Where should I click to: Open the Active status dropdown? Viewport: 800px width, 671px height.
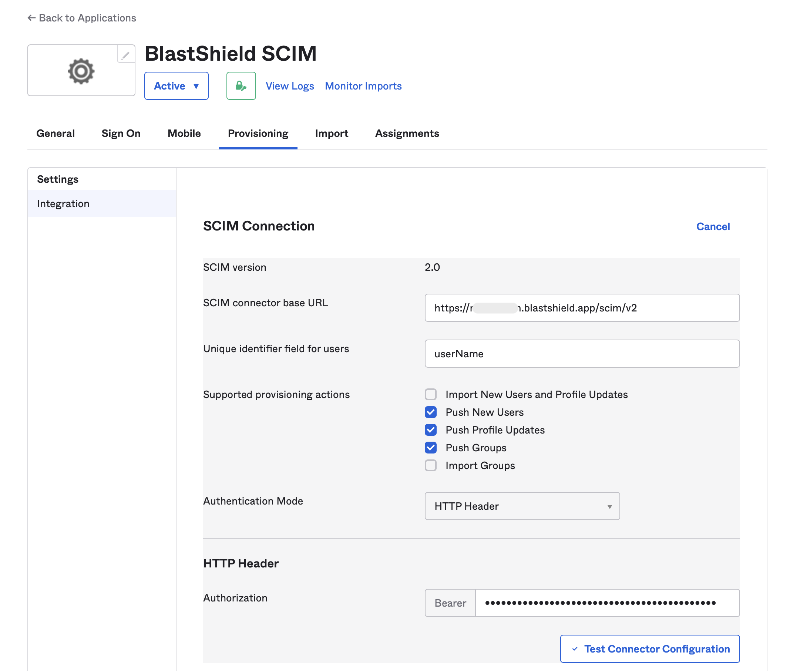pos(177,86)
